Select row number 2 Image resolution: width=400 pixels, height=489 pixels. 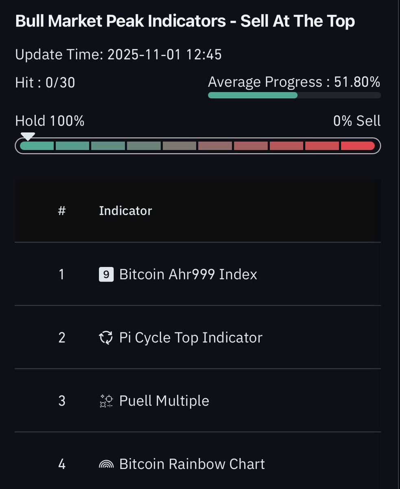click(62, 338)
